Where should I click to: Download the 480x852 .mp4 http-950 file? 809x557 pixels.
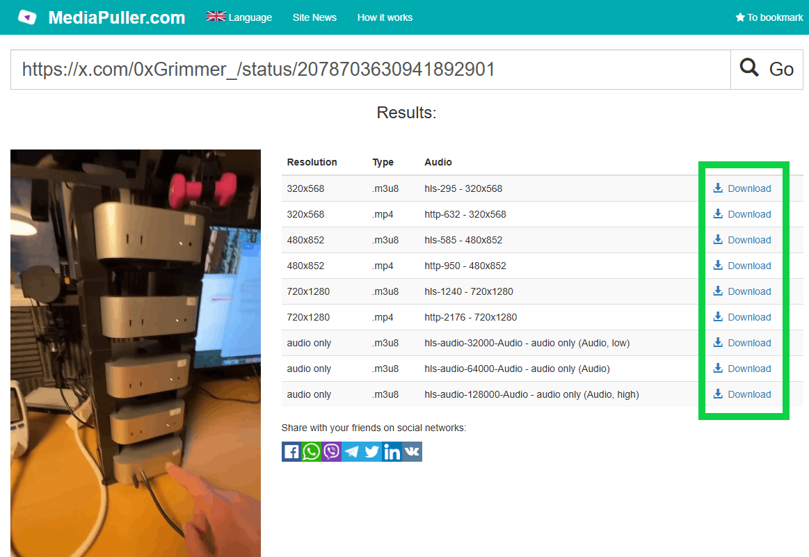742,266
